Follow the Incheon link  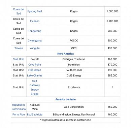pos(35,21)
